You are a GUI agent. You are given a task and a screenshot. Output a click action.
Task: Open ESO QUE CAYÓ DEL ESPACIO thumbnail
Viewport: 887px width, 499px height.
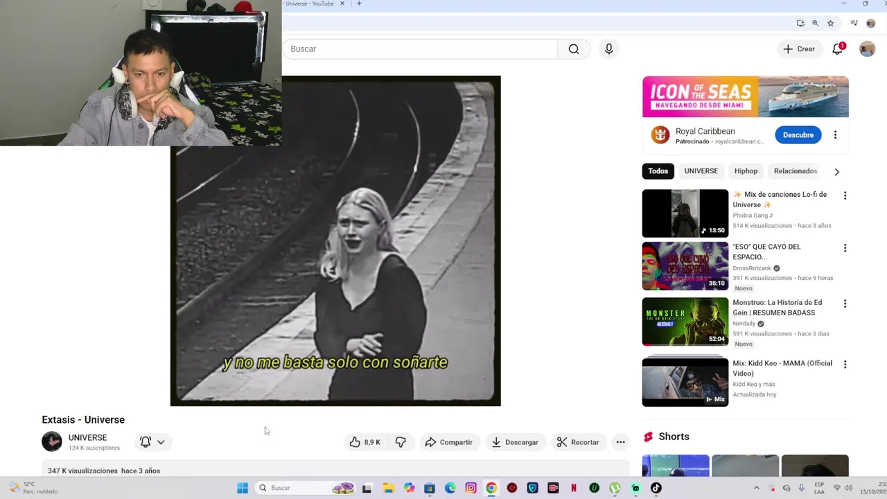click(x=685, y=265)
